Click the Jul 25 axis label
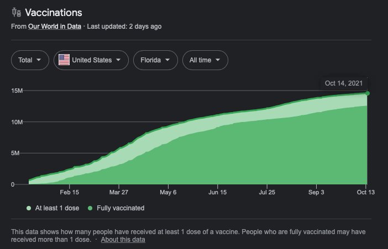388x249 pixels. coord(267,193)
